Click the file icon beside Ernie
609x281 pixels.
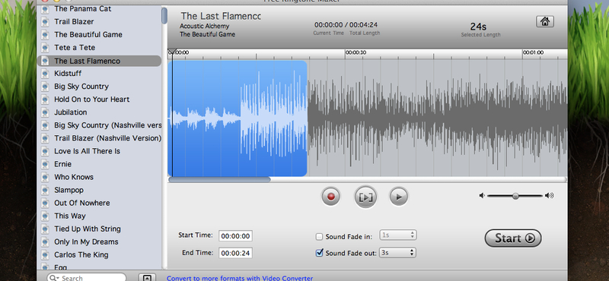pos(45,164)
